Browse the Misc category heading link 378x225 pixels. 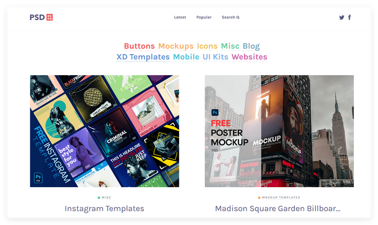point(230,46)
